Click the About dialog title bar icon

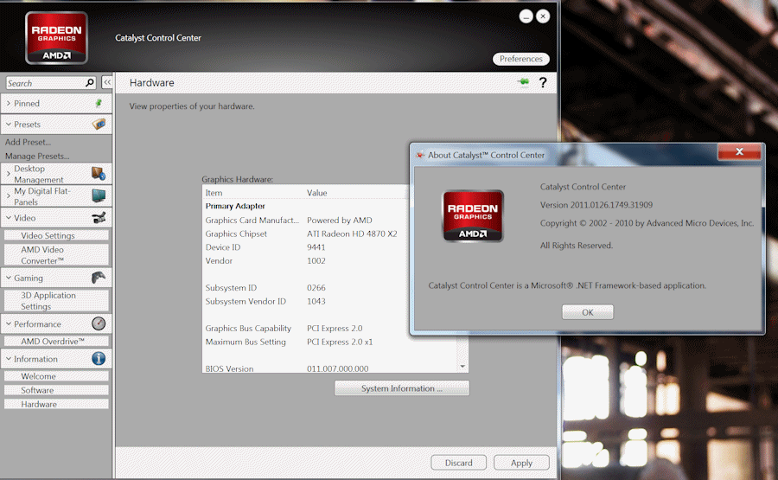[420, 155]
